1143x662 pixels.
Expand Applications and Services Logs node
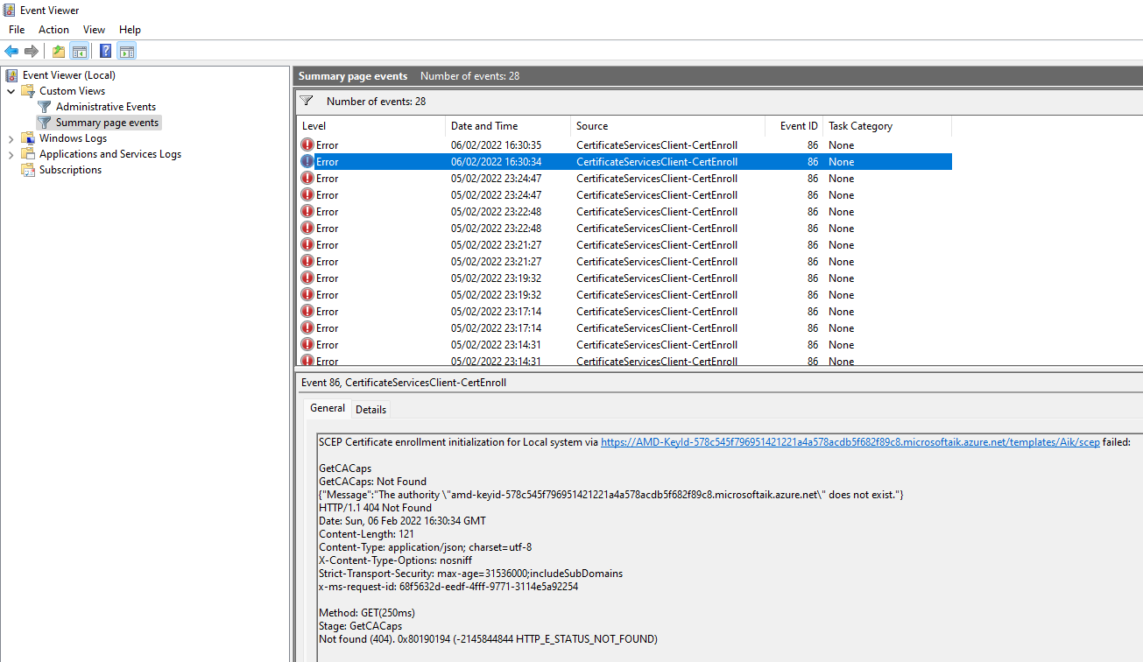pos(11,154)
